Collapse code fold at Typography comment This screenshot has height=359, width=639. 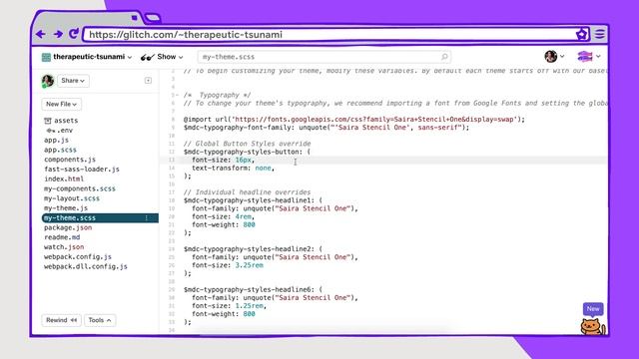click(x=177, y=96)
